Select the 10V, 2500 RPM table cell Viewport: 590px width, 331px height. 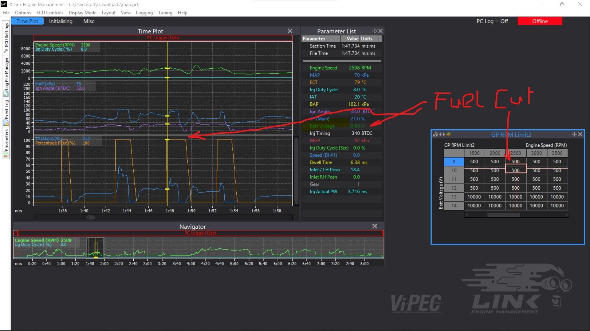(516, 170)
